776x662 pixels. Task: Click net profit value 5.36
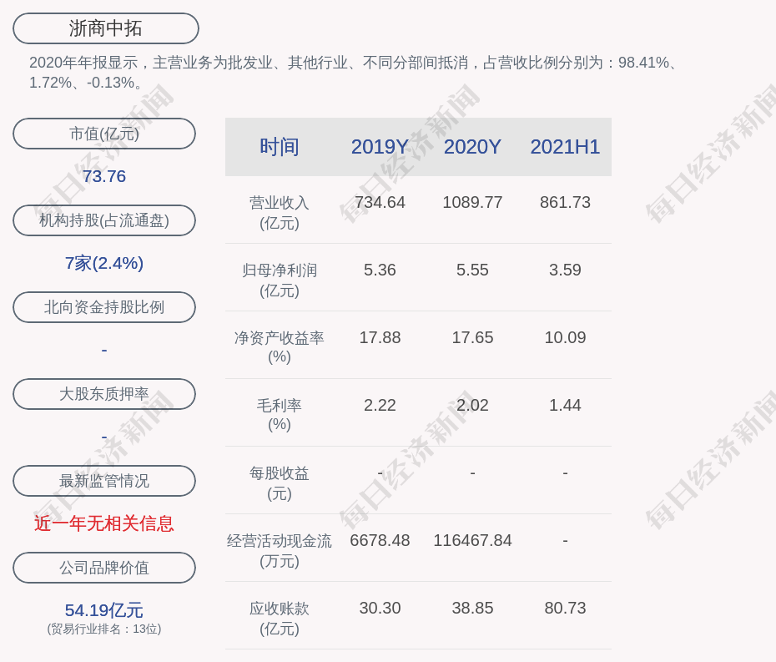[380, 270]
